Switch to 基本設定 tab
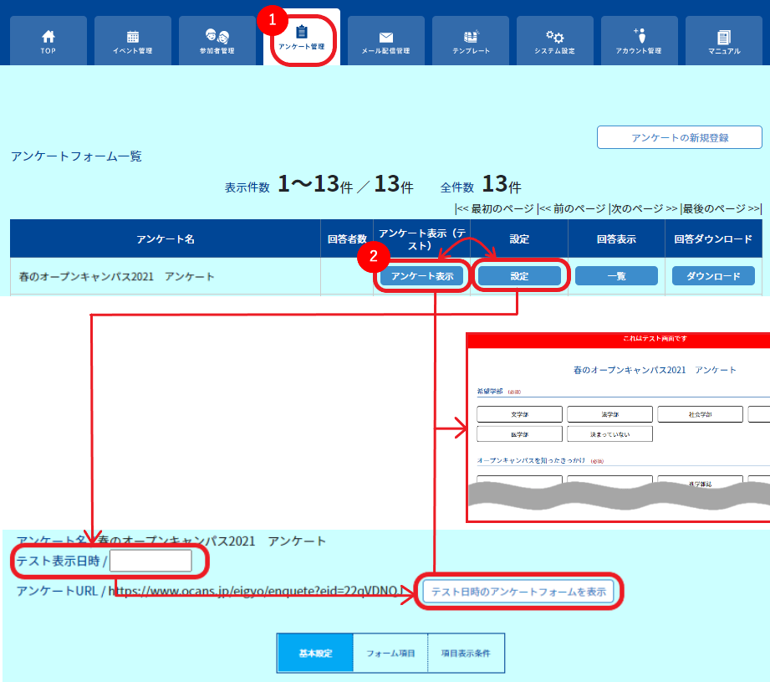The height and width of the screenshot is (682, 770). tap(315, 653)
